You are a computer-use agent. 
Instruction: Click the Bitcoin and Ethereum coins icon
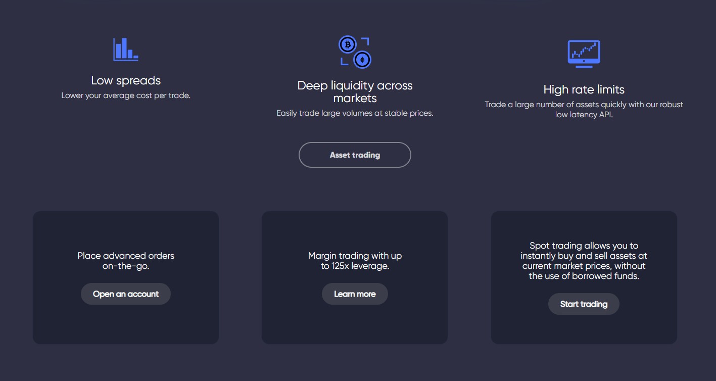point(355,52)
